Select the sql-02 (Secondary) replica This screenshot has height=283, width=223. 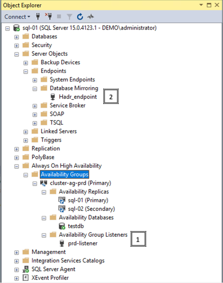91,209
